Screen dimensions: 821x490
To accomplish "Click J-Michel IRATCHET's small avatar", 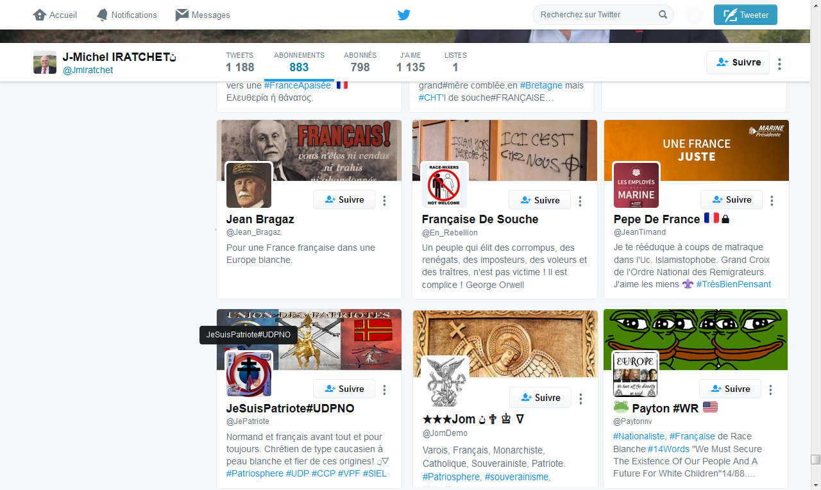I will click(x=45, y=62).
